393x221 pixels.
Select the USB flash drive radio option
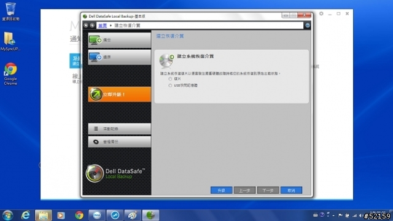[x=170, y=85]
